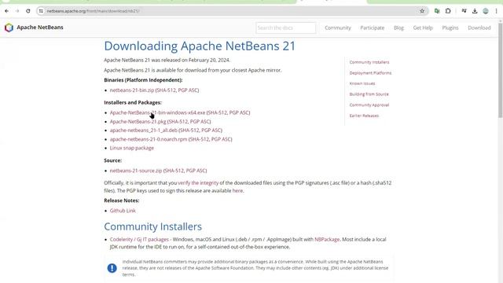The width and height of the screenshot is (503, 283).
Task: Open Codelerity / Gj IT packages link
Action: tap(139, 239)
